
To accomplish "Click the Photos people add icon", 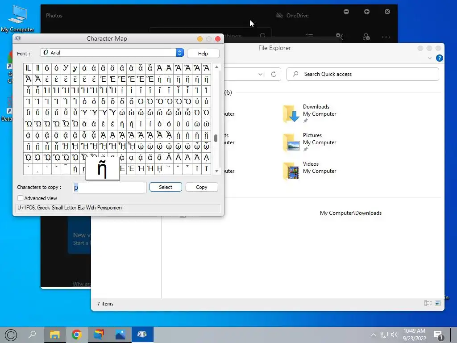I will (366, 37).
